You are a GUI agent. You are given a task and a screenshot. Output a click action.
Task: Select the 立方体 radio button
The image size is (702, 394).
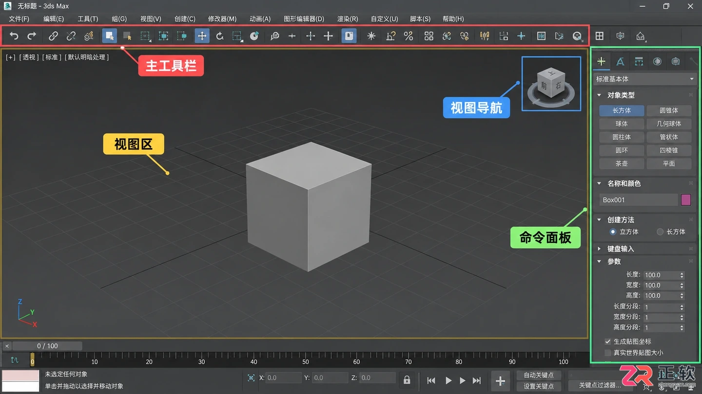click(613, 232)
